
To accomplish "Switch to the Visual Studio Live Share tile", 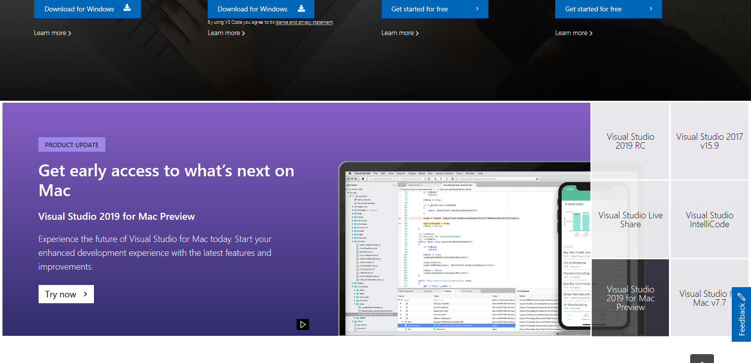I will [x=630, y=219].
